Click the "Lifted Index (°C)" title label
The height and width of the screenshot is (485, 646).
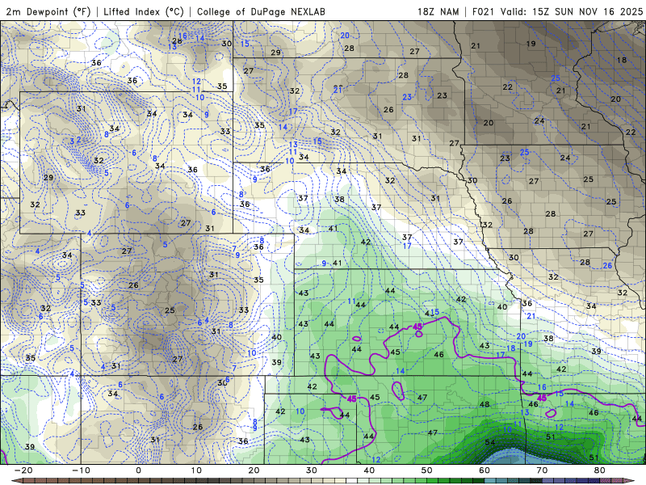tap(144, 12)
